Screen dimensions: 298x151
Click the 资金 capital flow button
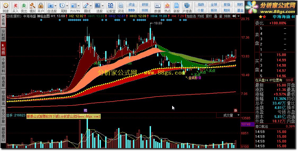pyautogui.click(x=131, y=4)
